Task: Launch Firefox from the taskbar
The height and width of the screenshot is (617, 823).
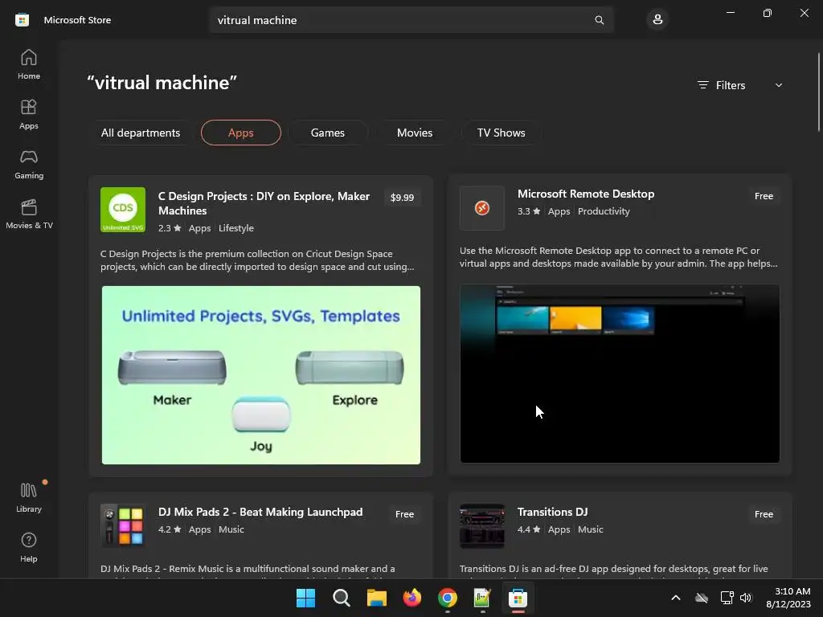Action: [412, 598]
